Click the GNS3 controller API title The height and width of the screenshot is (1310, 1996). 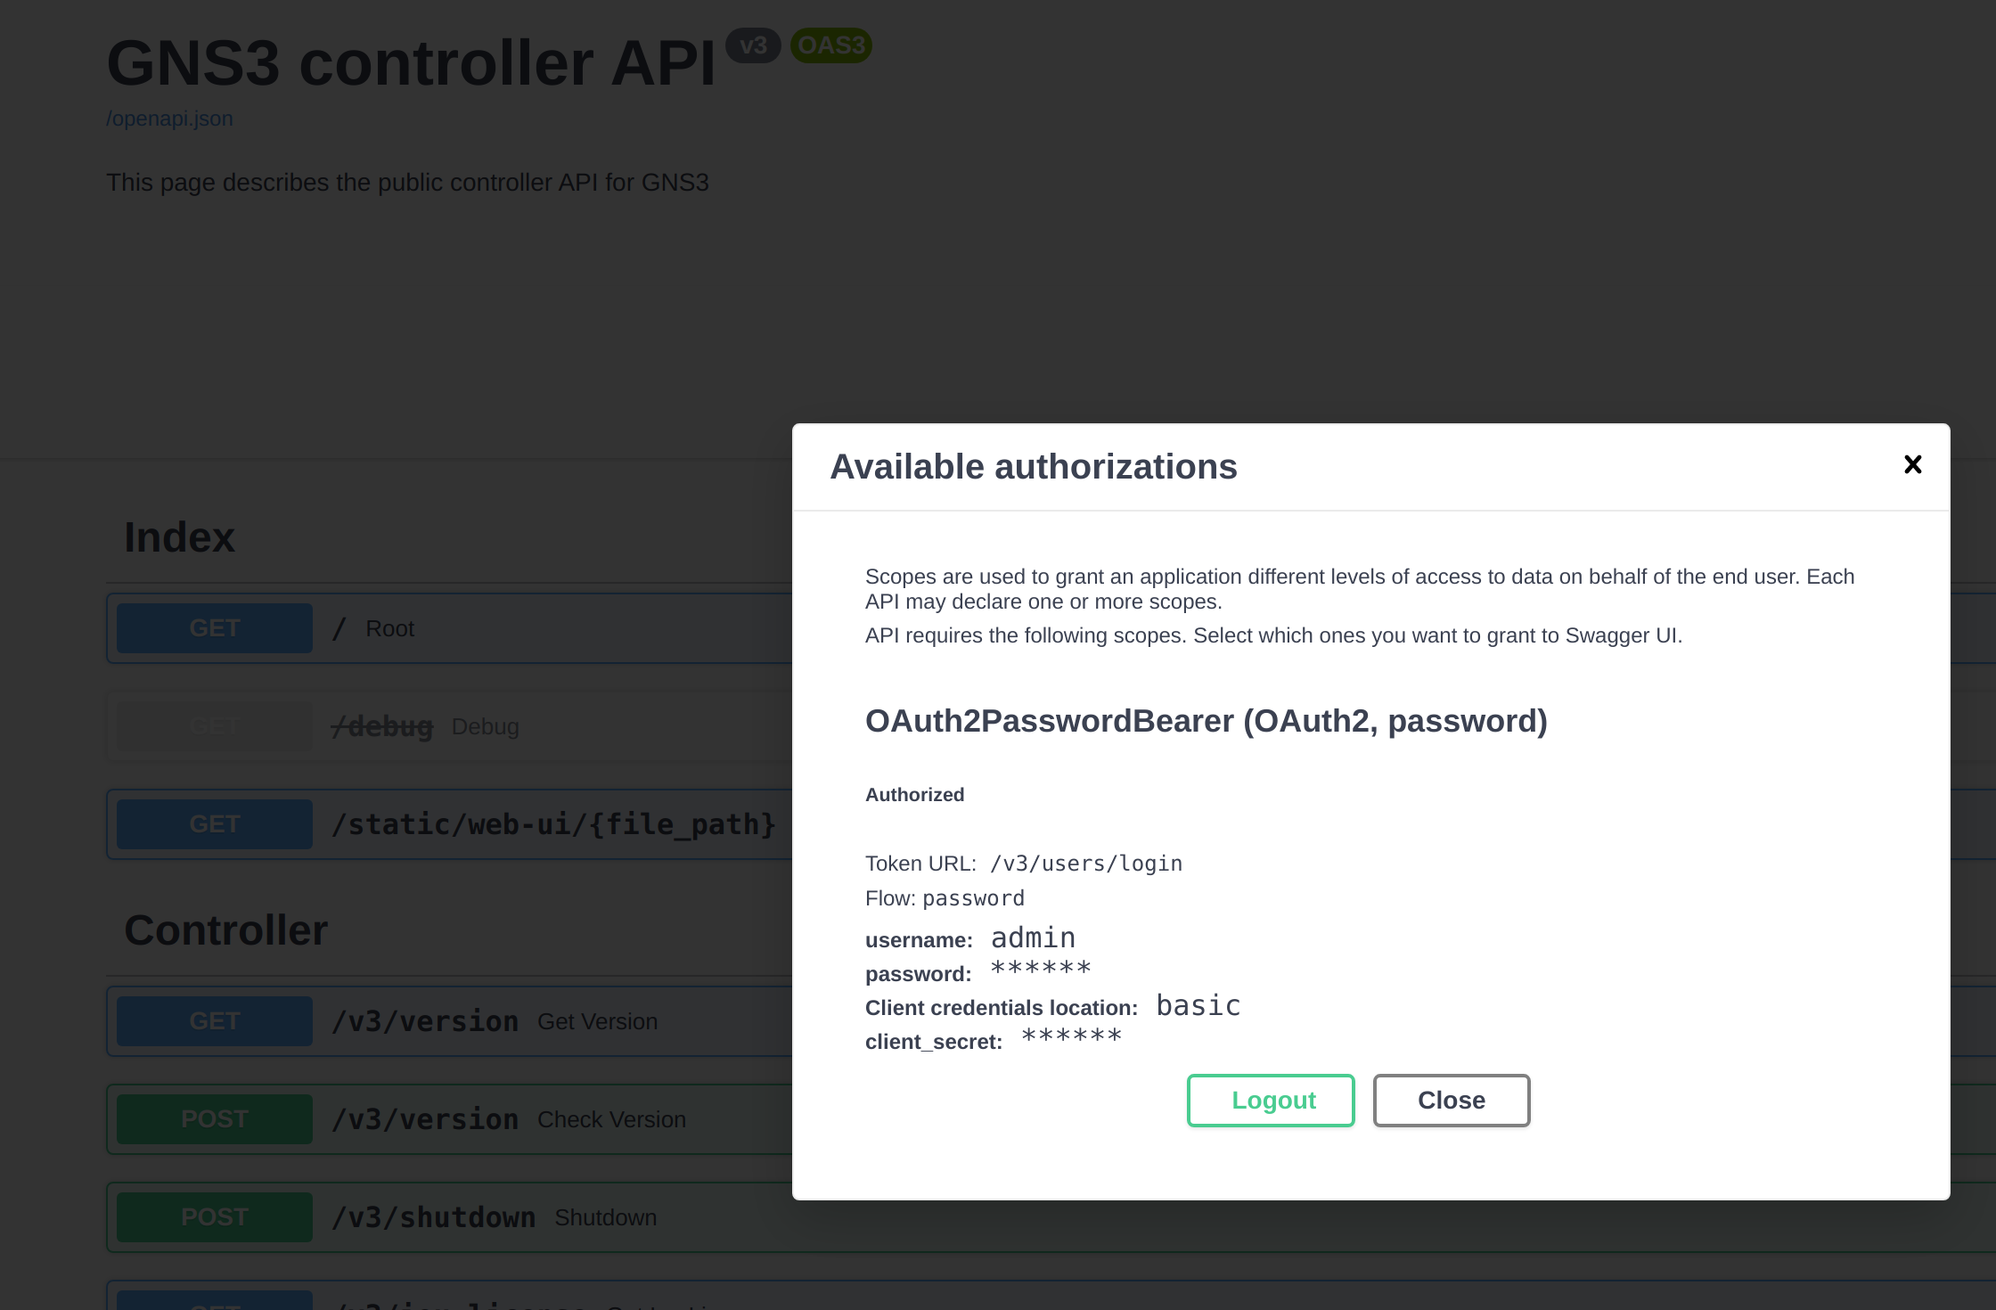412,61
